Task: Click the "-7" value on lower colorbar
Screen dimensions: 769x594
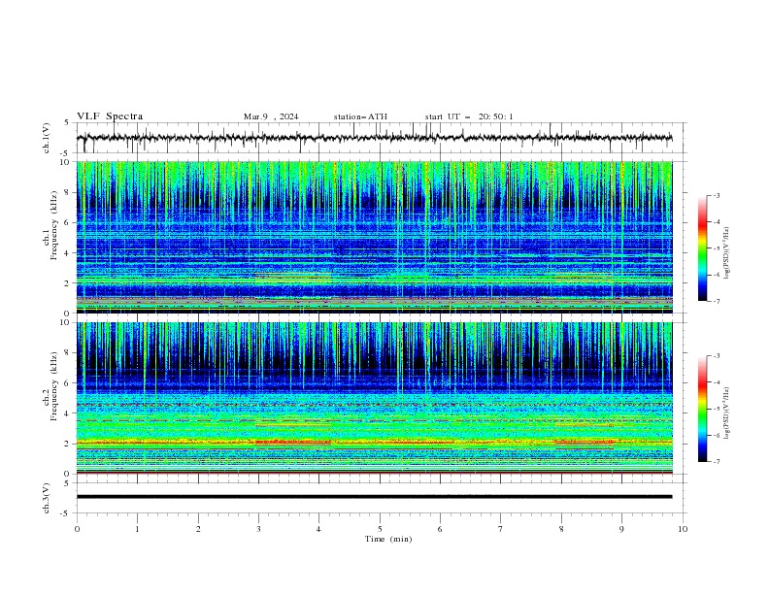Action: click(717, 462)
